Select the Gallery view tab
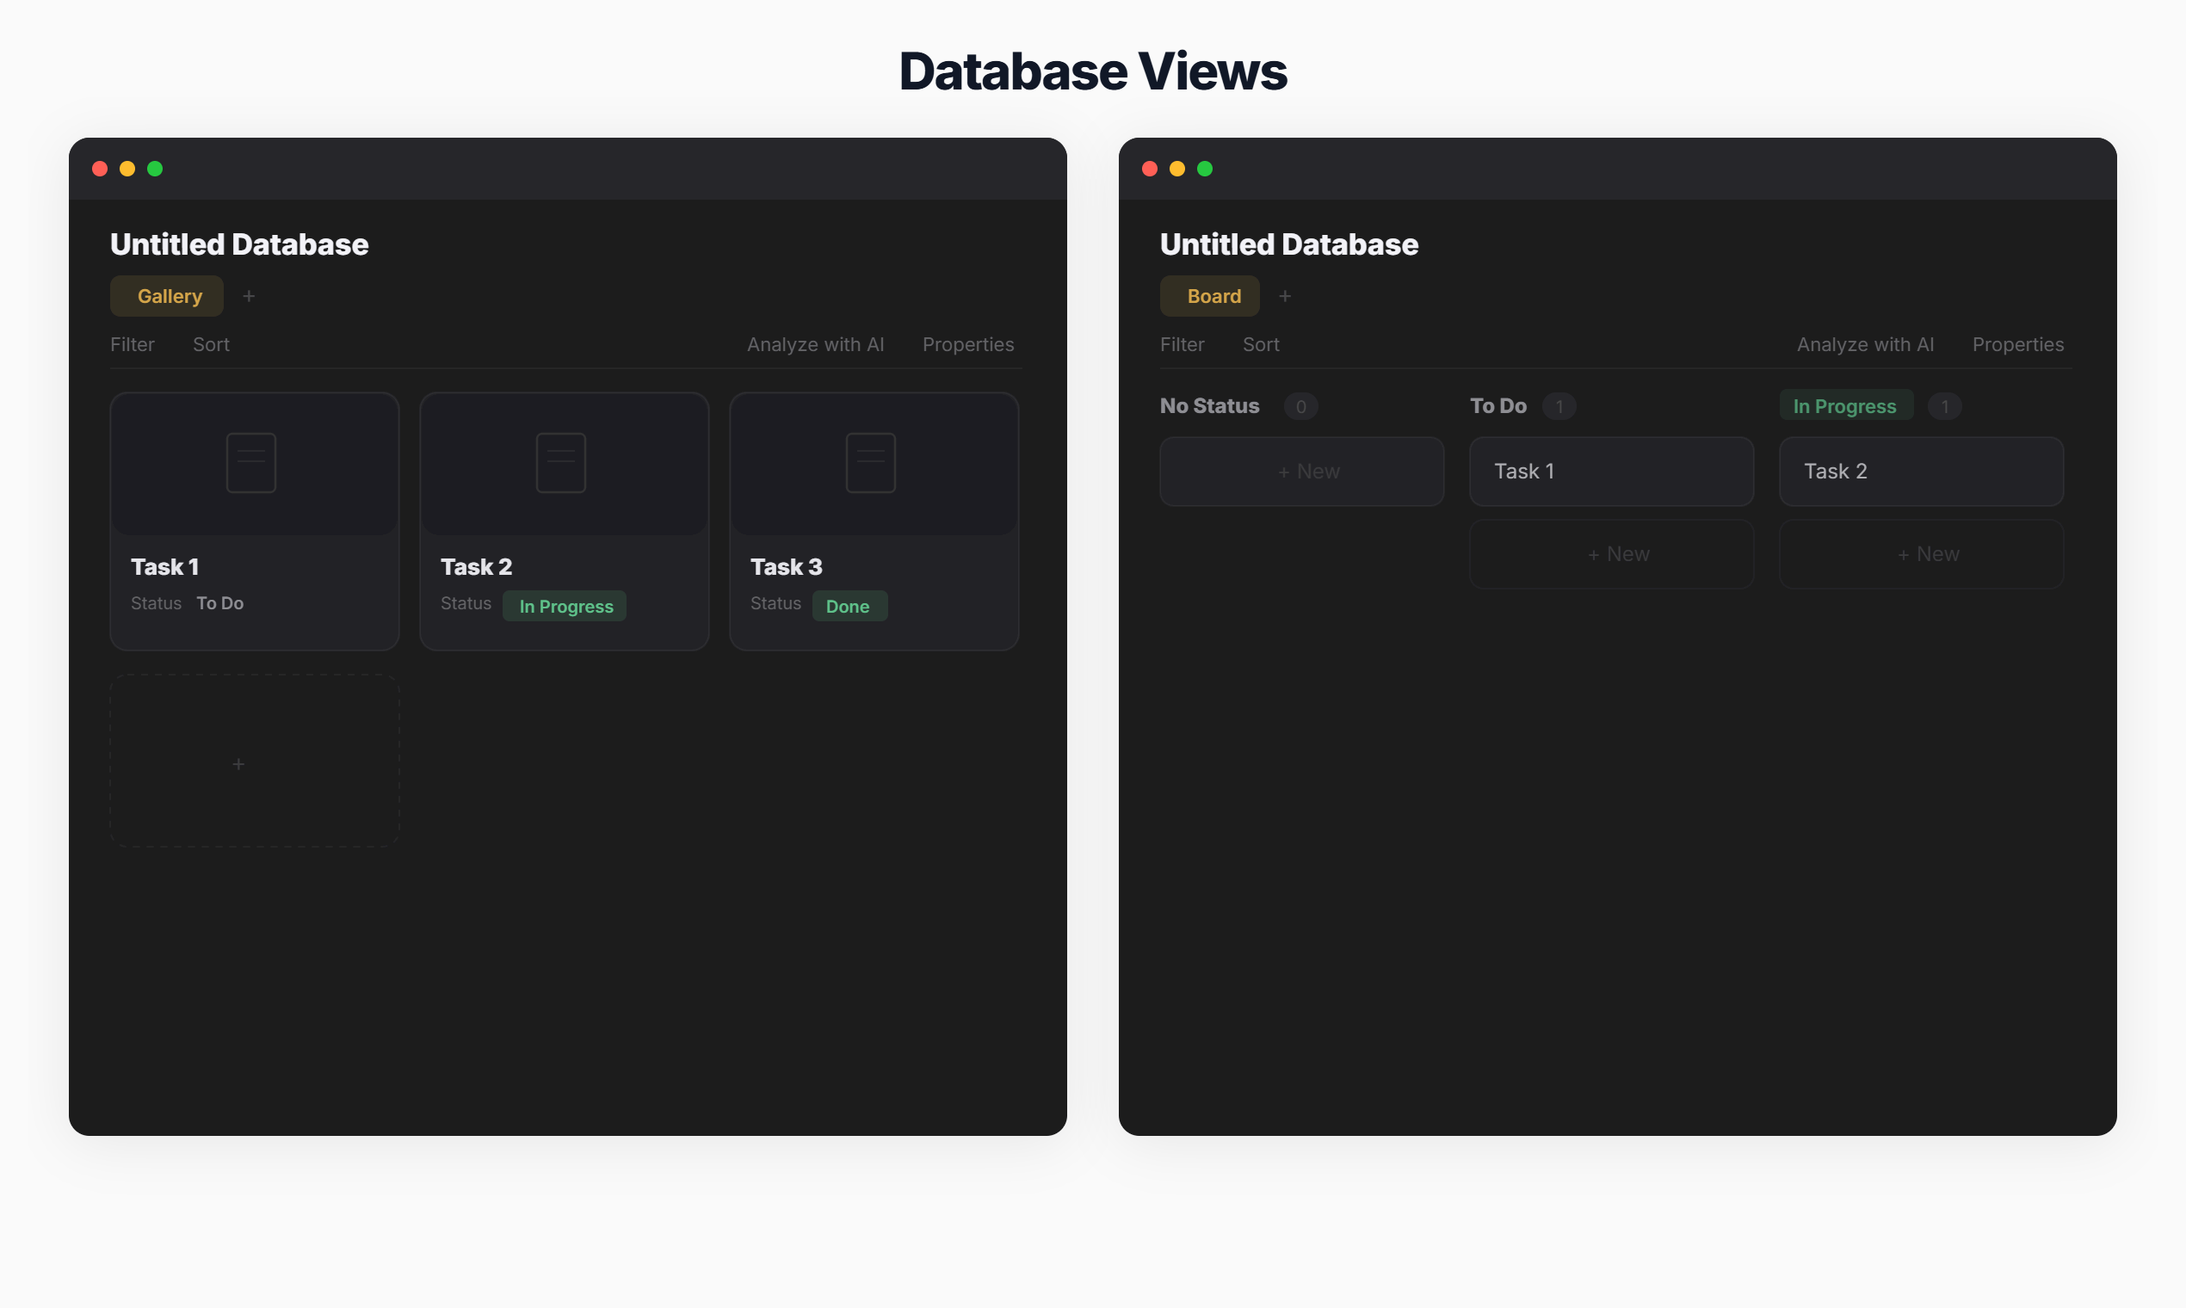 click(x=168, y=296)
